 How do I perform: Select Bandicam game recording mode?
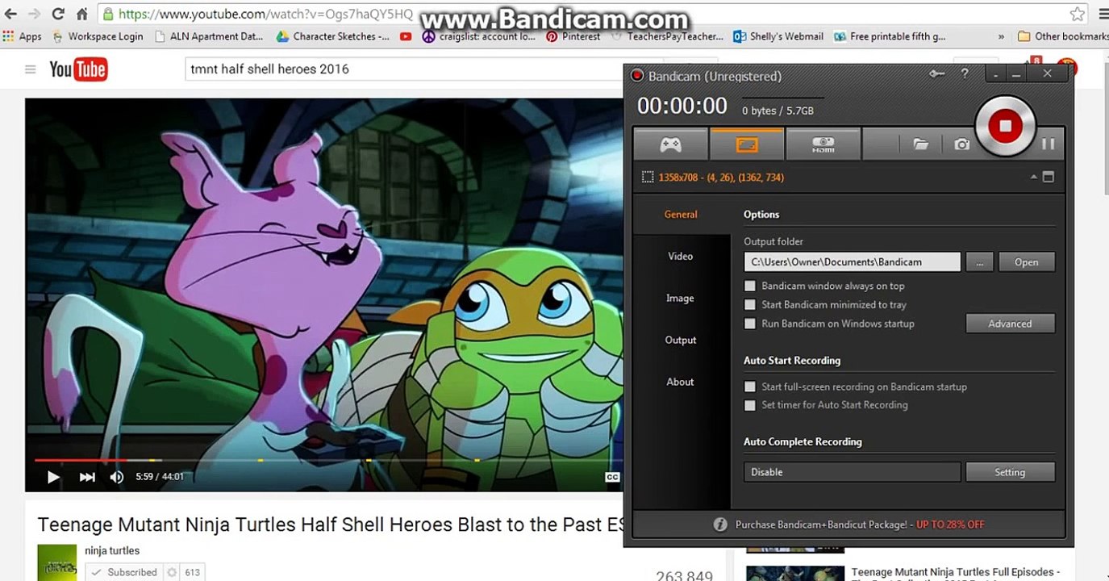coord(670,144)
